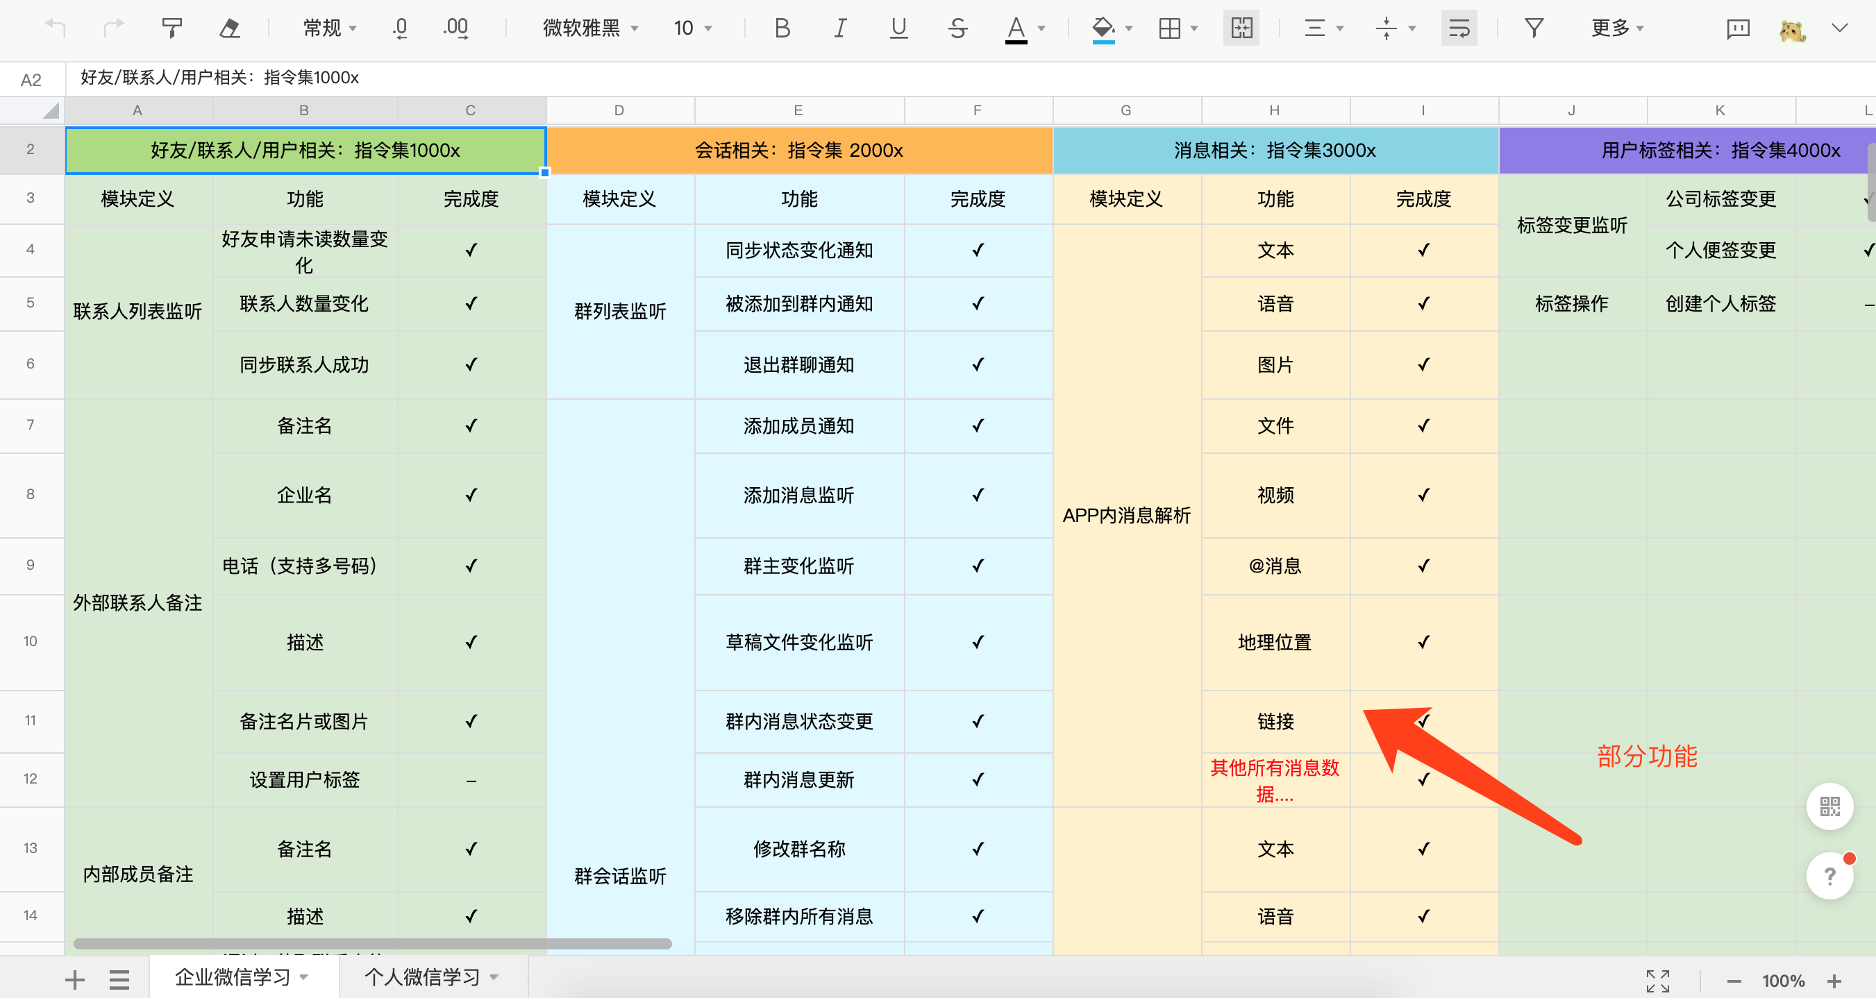Screen dimensions: 1876x998
Task: Select the 群列表监听 cell
Action: 620,312
